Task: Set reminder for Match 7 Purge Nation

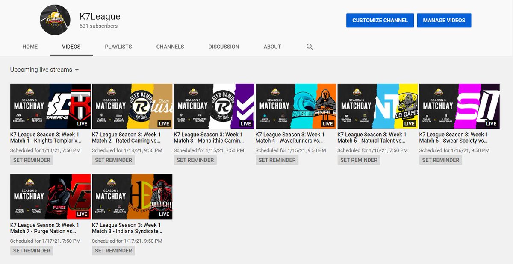Action: coord(32,251)
